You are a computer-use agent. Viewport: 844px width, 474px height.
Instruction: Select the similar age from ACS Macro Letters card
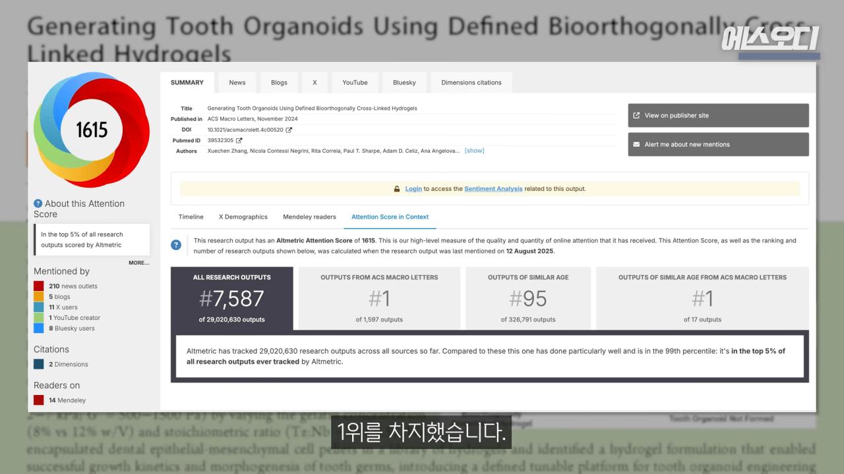(702, 298)
